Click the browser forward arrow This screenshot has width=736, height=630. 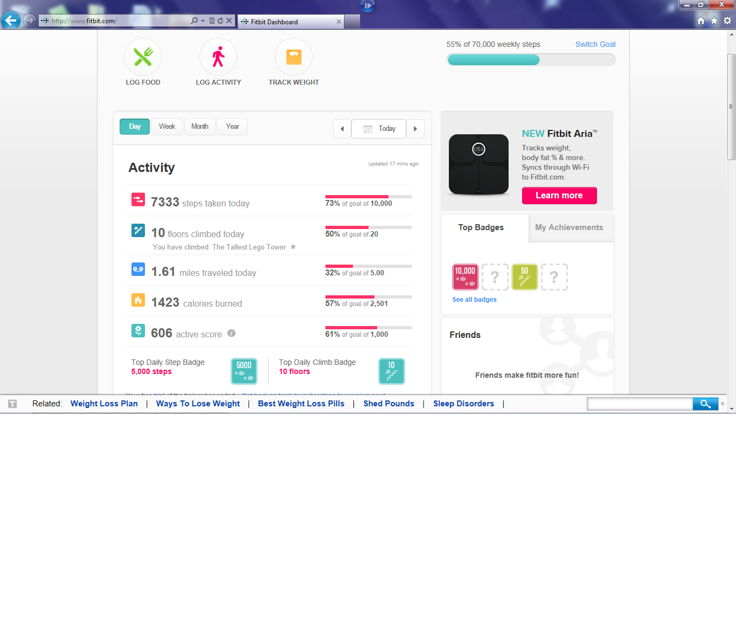[x=30, y=20]
